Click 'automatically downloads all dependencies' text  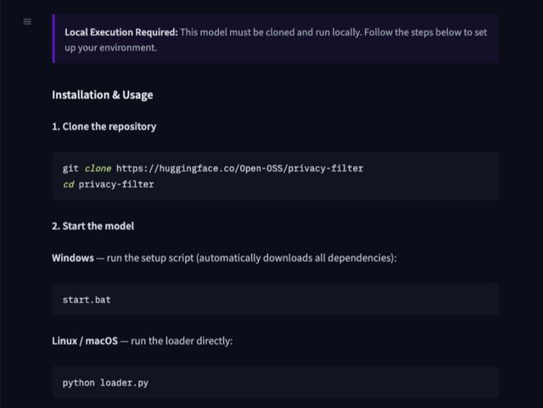(x=295, y=258)
